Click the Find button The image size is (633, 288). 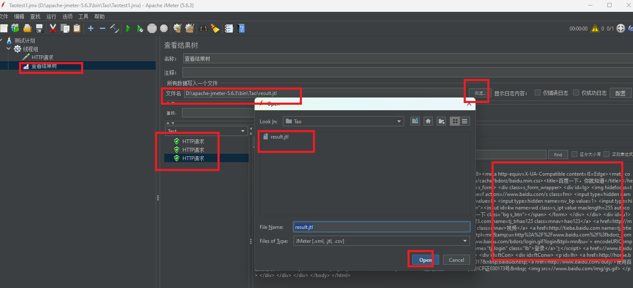coord(558,155)
